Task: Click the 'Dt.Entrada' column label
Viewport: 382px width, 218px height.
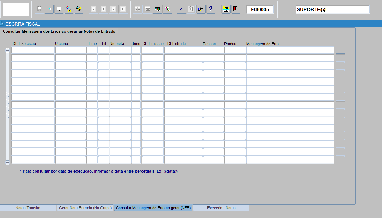Action: pos(177,43)
